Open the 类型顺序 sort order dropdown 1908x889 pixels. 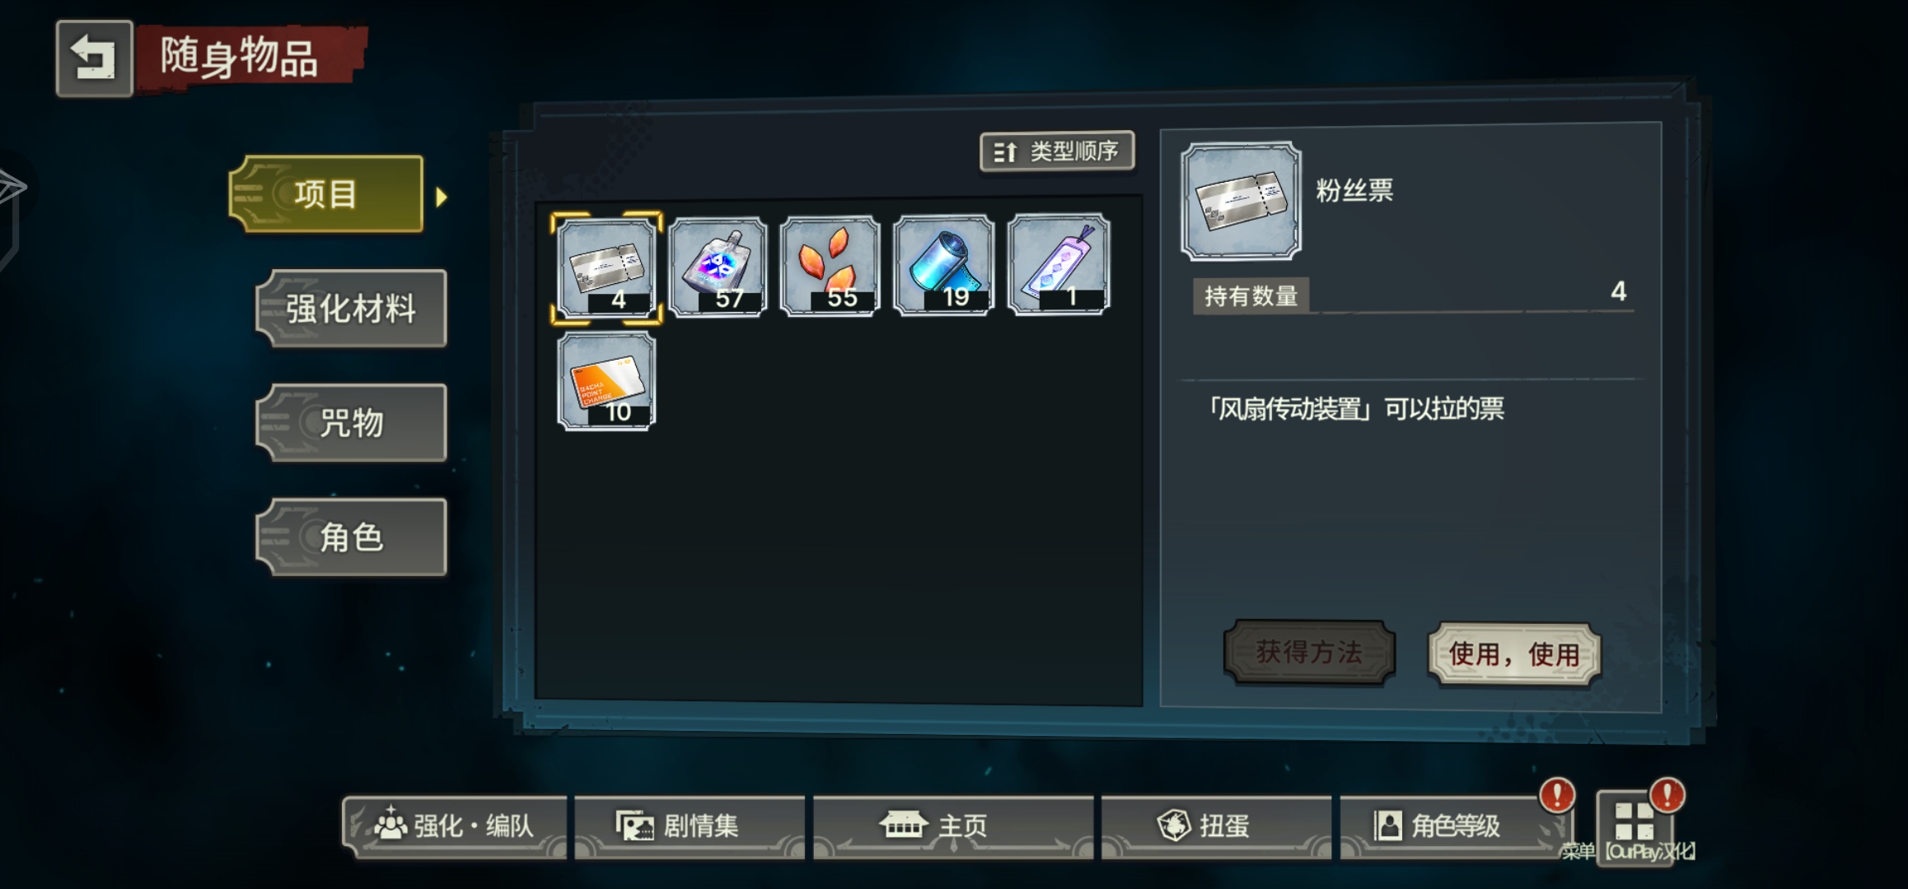tap(1057, 151)
